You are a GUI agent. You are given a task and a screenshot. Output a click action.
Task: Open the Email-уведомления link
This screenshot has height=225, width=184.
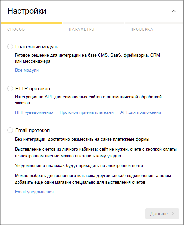coord(34,192)
